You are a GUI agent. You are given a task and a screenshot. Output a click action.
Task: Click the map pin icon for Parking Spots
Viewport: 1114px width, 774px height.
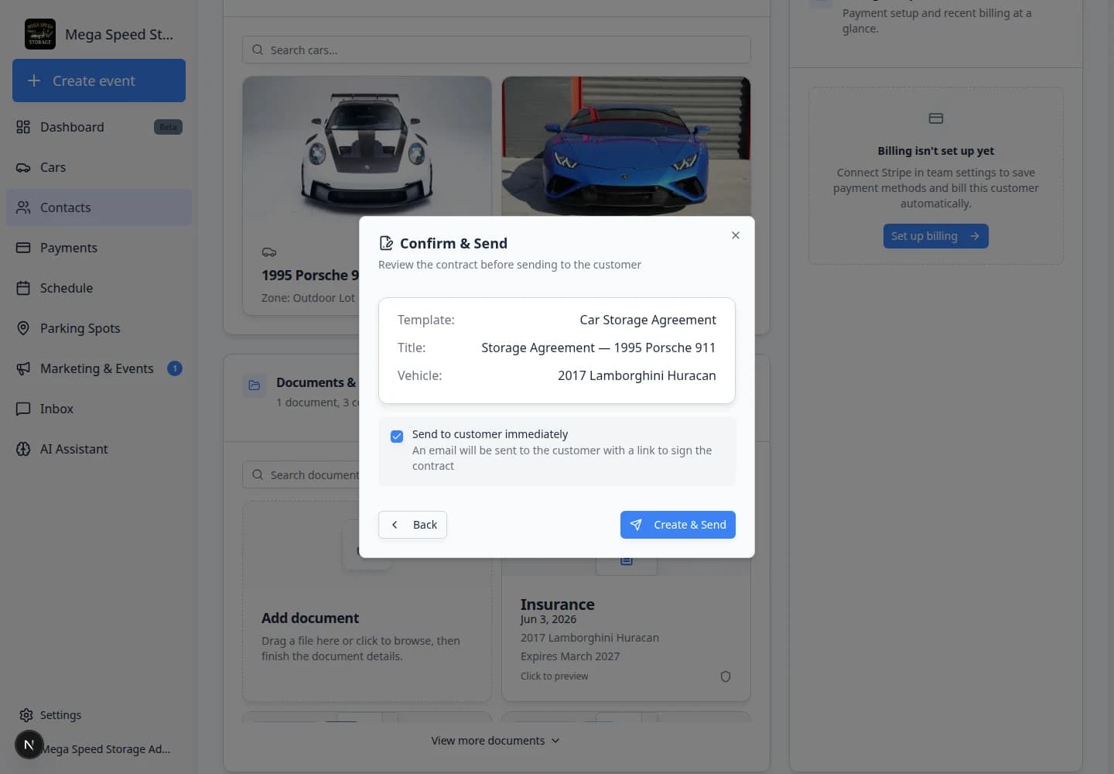point(23,328)
